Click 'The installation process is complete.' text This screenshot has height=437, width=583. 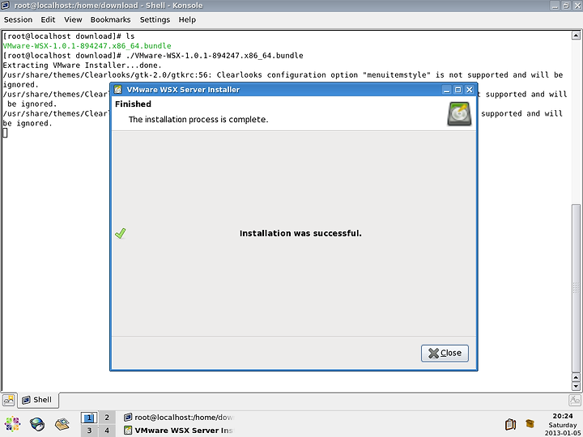[198, 119]
